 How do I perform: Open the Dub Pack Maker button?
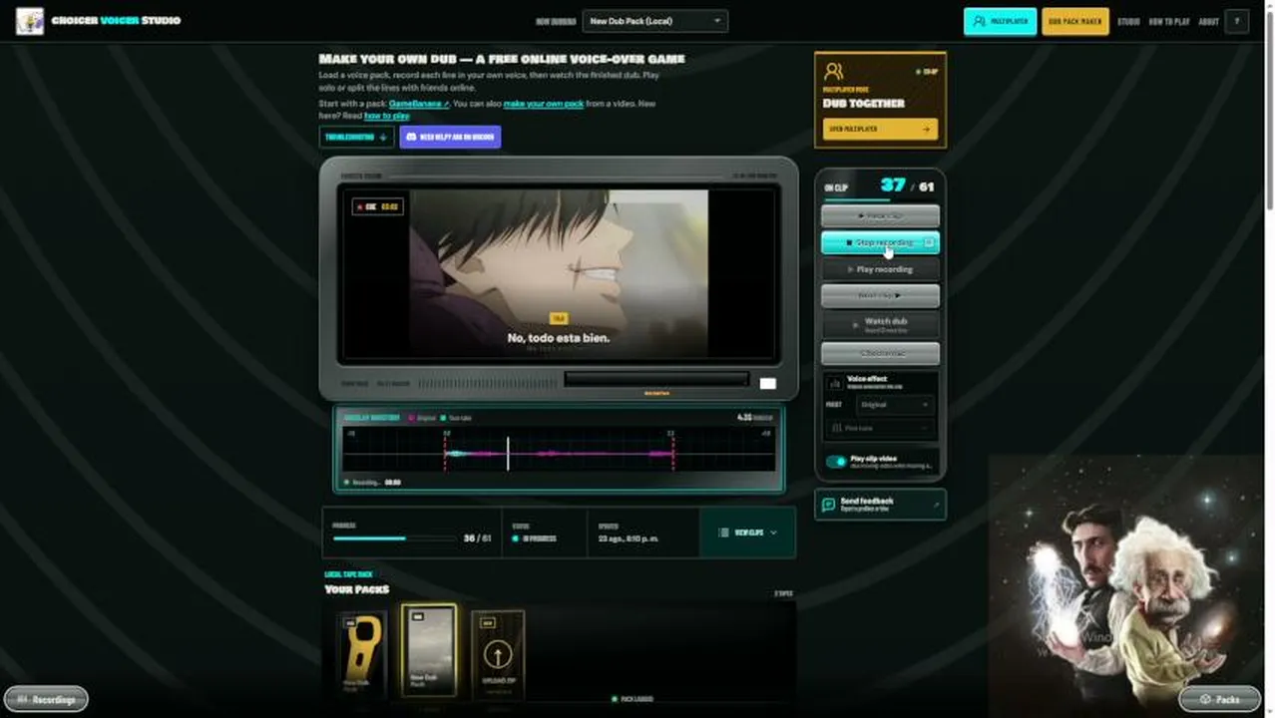[1074, 21]
